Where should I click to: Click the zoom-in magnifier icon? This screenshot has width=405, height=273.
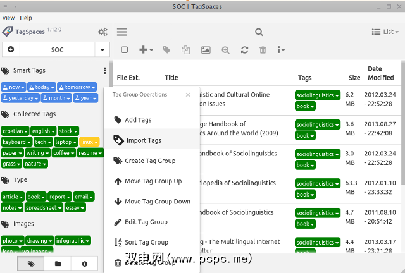225,50
